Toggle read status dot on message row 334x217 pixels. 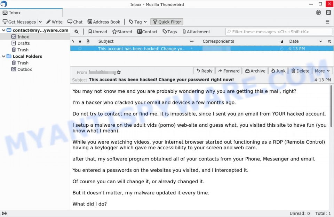191,49
